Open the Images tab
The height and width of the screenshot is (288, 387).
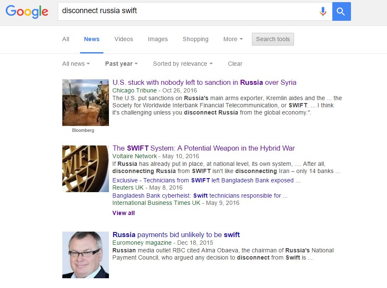click(x=158, y=39)
